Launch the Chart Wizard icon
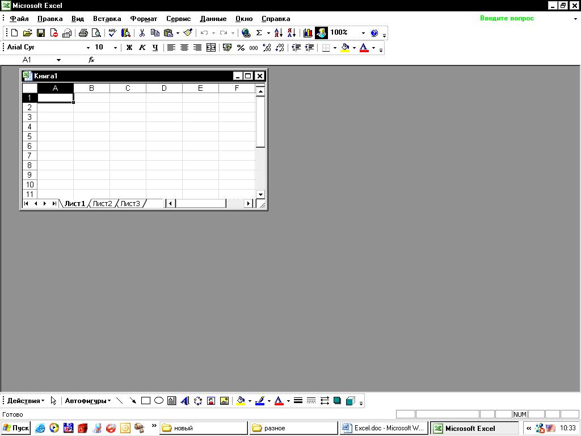The height and width of the screenshot is (436, 581). tap(308, 33)
